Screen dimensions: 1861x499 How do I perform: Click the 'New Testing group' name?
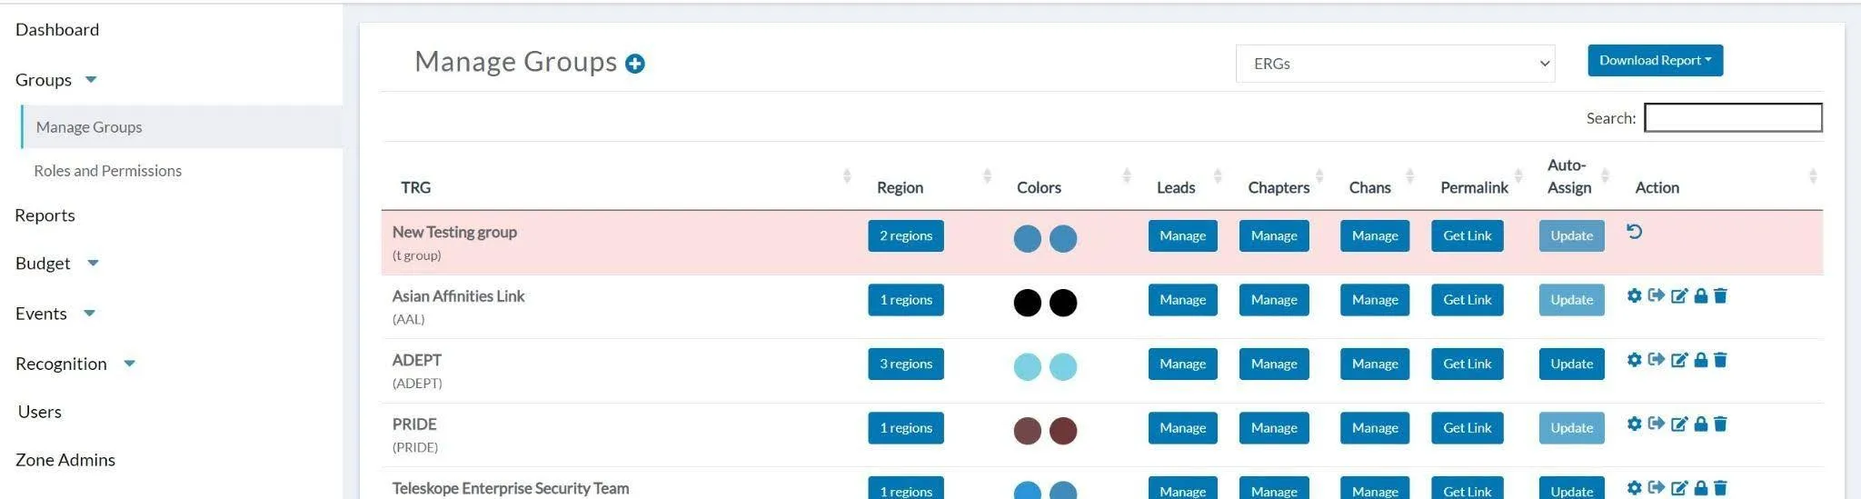454,233
